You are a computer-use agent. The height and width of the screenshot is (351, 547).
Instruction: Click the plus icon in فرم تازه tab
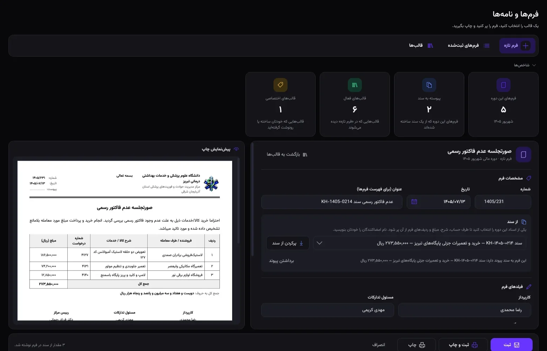coord(526,46)
